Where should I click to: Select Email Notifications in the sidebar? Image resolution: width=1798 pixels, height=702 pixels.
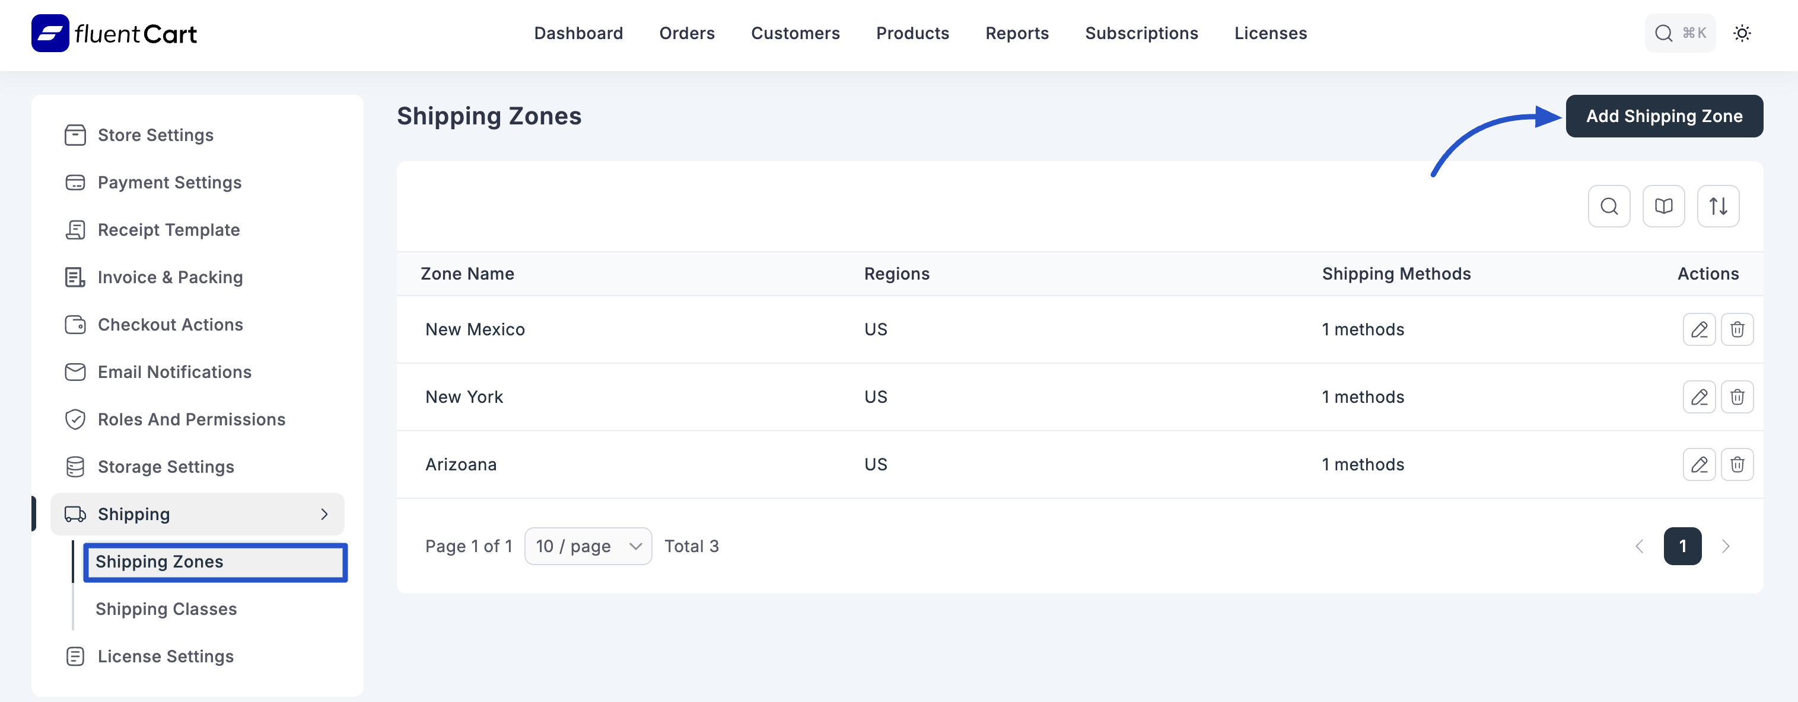(x=174, y=371)
